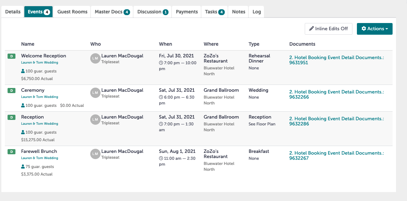Viewport: 407px width, 201px height.
Task: Click the green D badge beside Farewell Brunch
Action: (11, 152)
